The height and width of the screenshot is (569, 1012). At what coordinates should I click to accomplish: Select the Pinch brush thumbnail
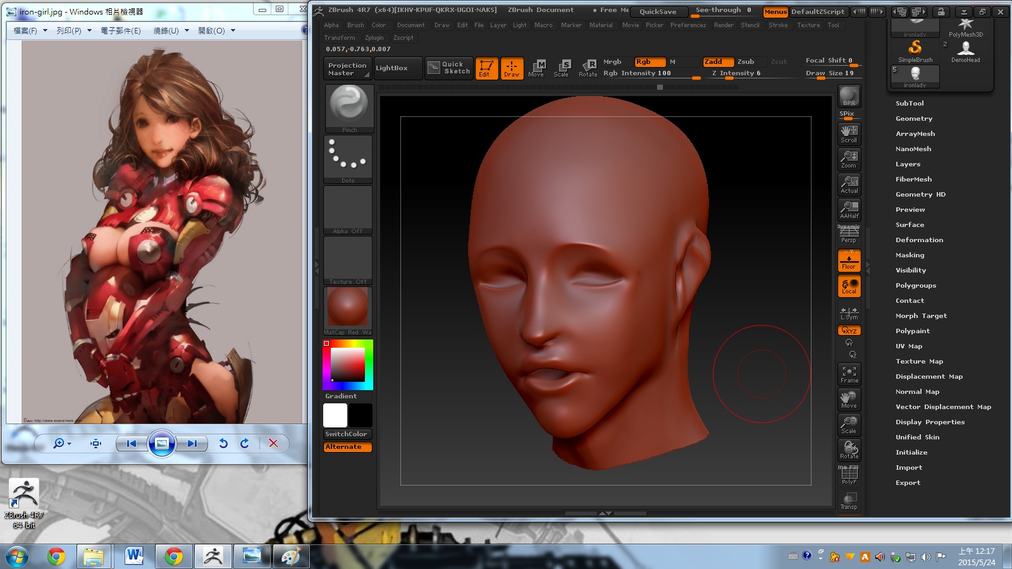[349, 108]
